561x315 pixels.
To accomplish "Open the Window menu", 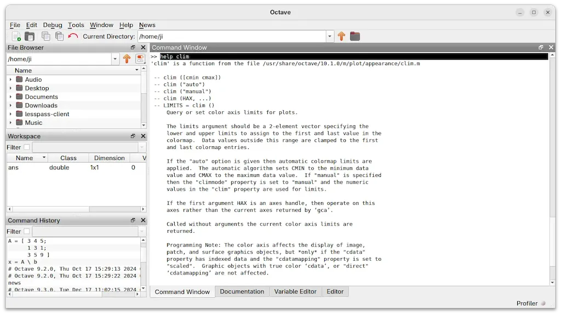I will (101, 25).
